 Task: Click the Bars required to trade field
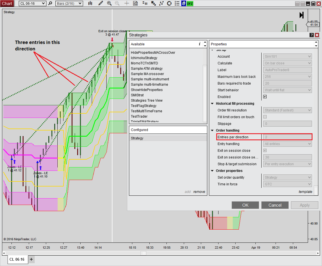point(287,83)
